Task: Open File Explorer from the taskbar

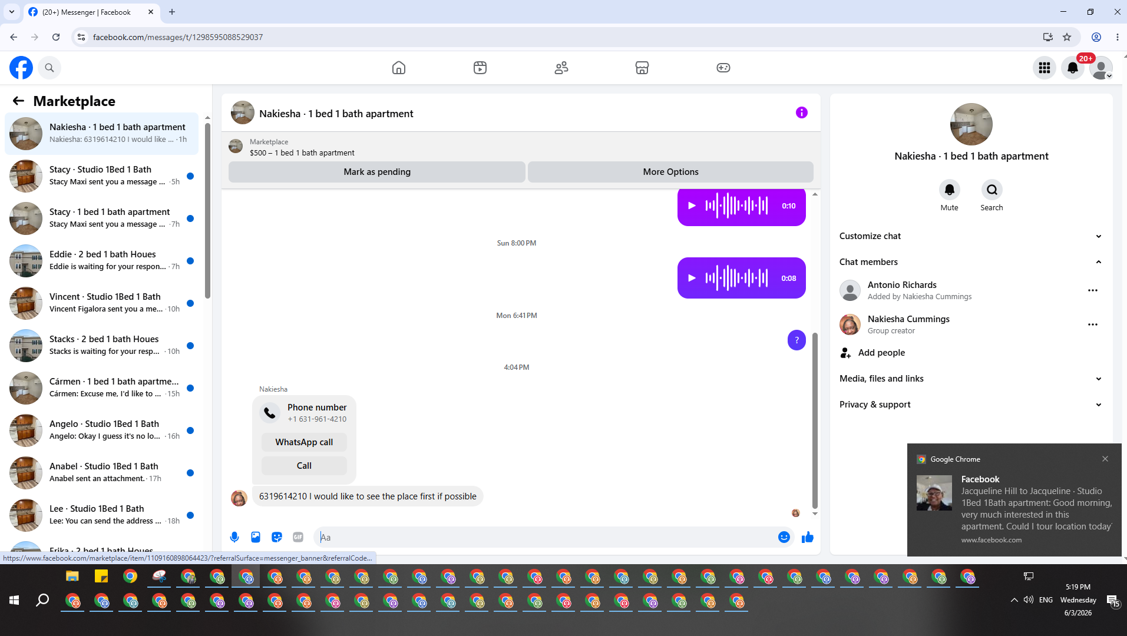Action: 72,577
